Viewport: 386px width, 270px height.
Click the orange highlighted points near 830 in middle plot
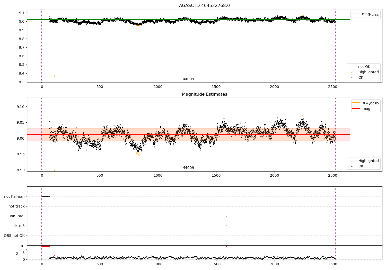point(138,154)
